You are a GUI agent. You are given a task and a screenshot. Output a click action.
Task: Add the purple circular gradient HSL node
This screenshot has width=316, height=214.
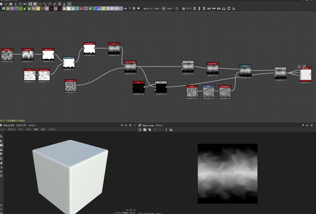pos(99,9)
